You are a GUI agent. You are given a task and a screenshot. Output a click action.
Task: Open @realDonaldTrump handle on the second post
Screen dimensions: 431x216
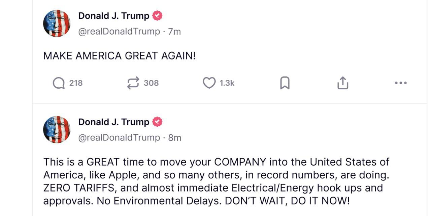(119, 138)
